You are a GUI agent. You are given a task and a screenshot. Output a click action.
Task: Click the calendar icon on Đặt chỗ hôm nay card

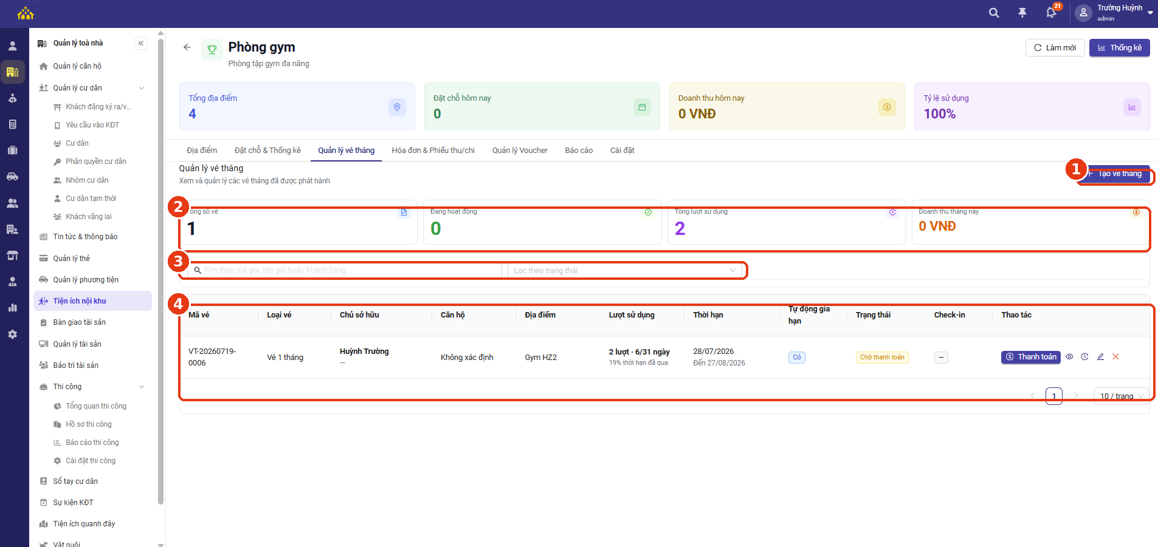tap(642, 107)
